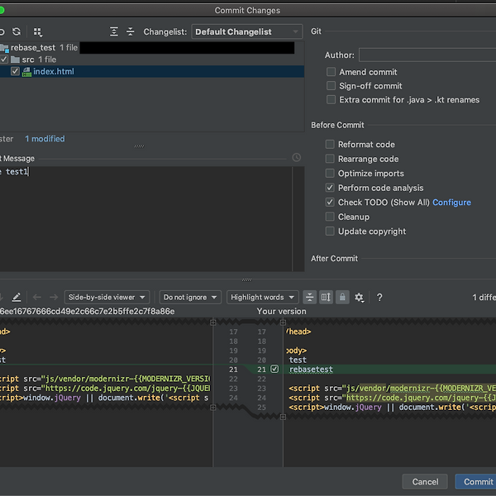Viewport: 496px width, 496px height.
Task: Disable Perform code analysis checkbox
Action: 330,188
